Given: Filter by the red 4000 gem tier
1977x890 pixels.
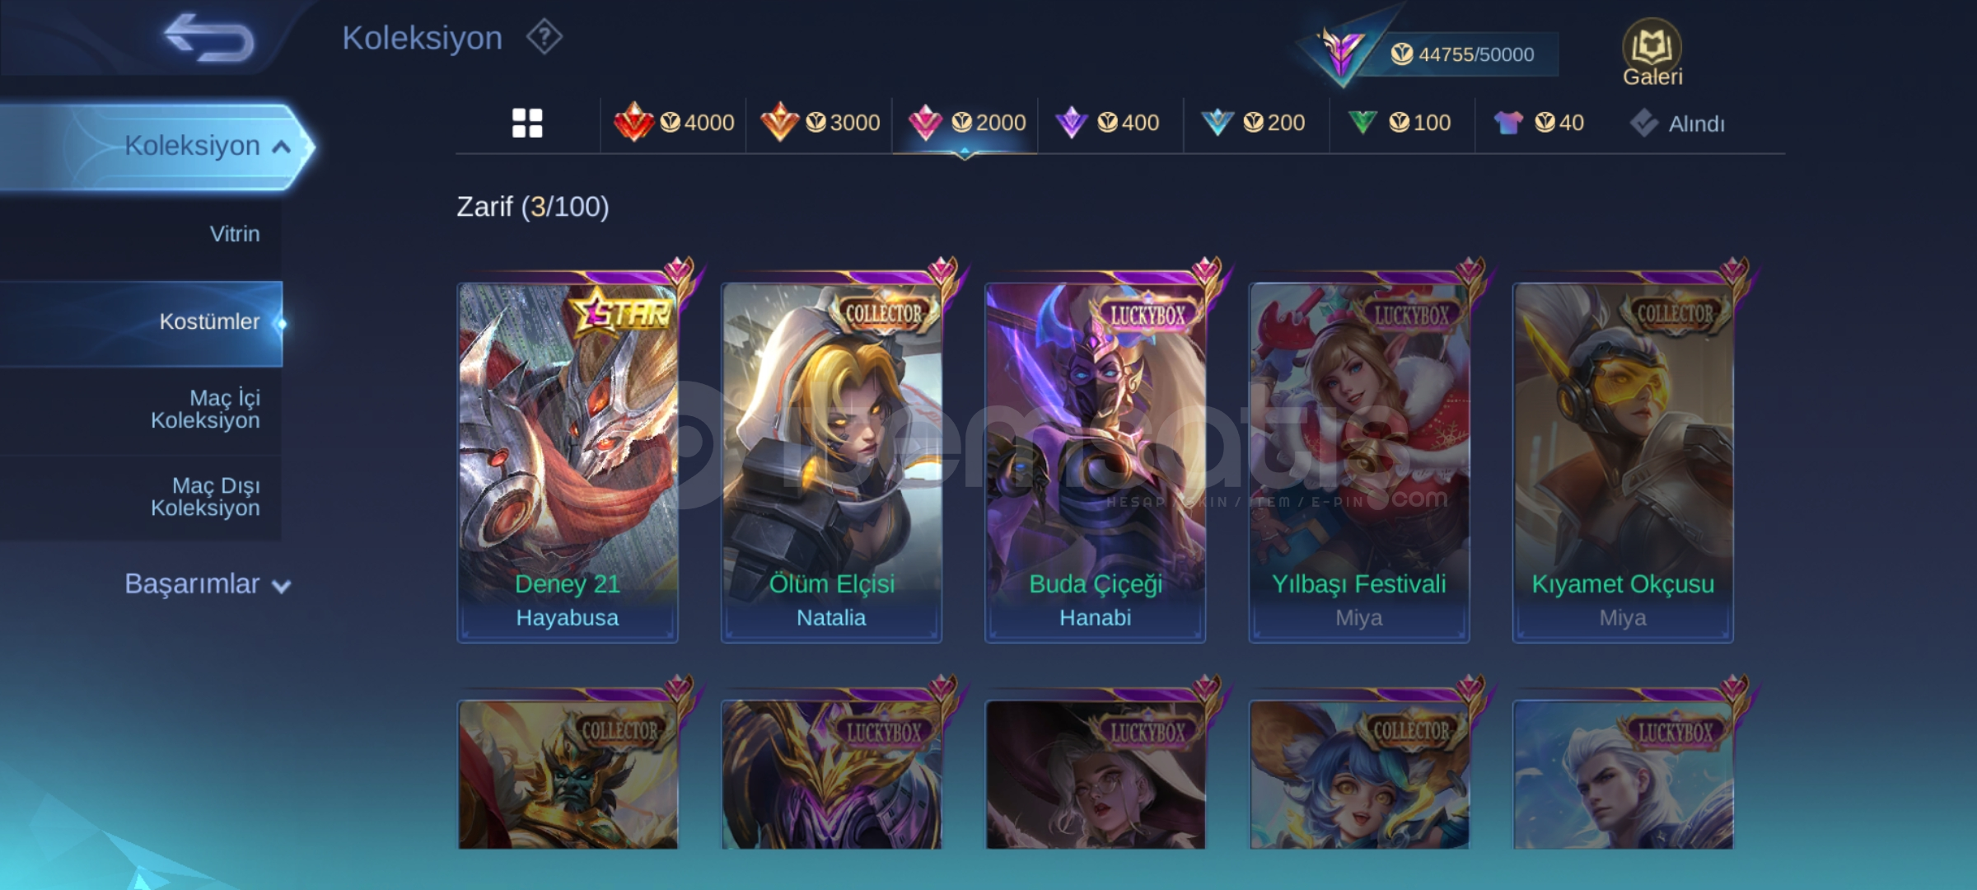Looking at the screenshot, I should point(674,123).
